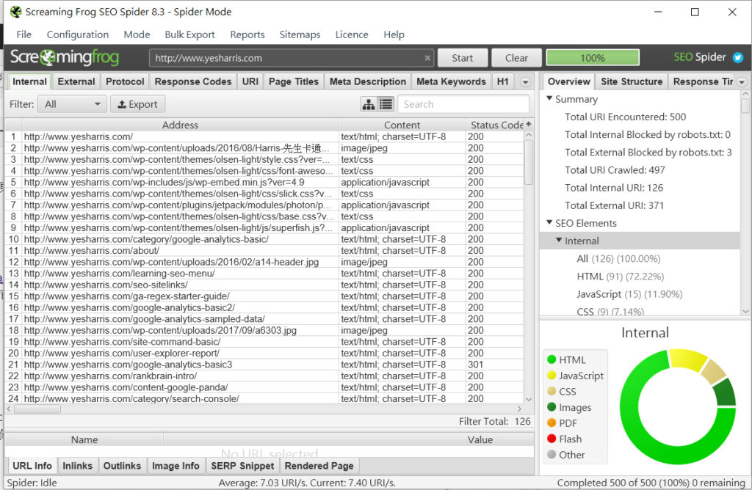The image size is (752, 490).
Task: Sort by the Address column header
Action: tap(180, 125)
